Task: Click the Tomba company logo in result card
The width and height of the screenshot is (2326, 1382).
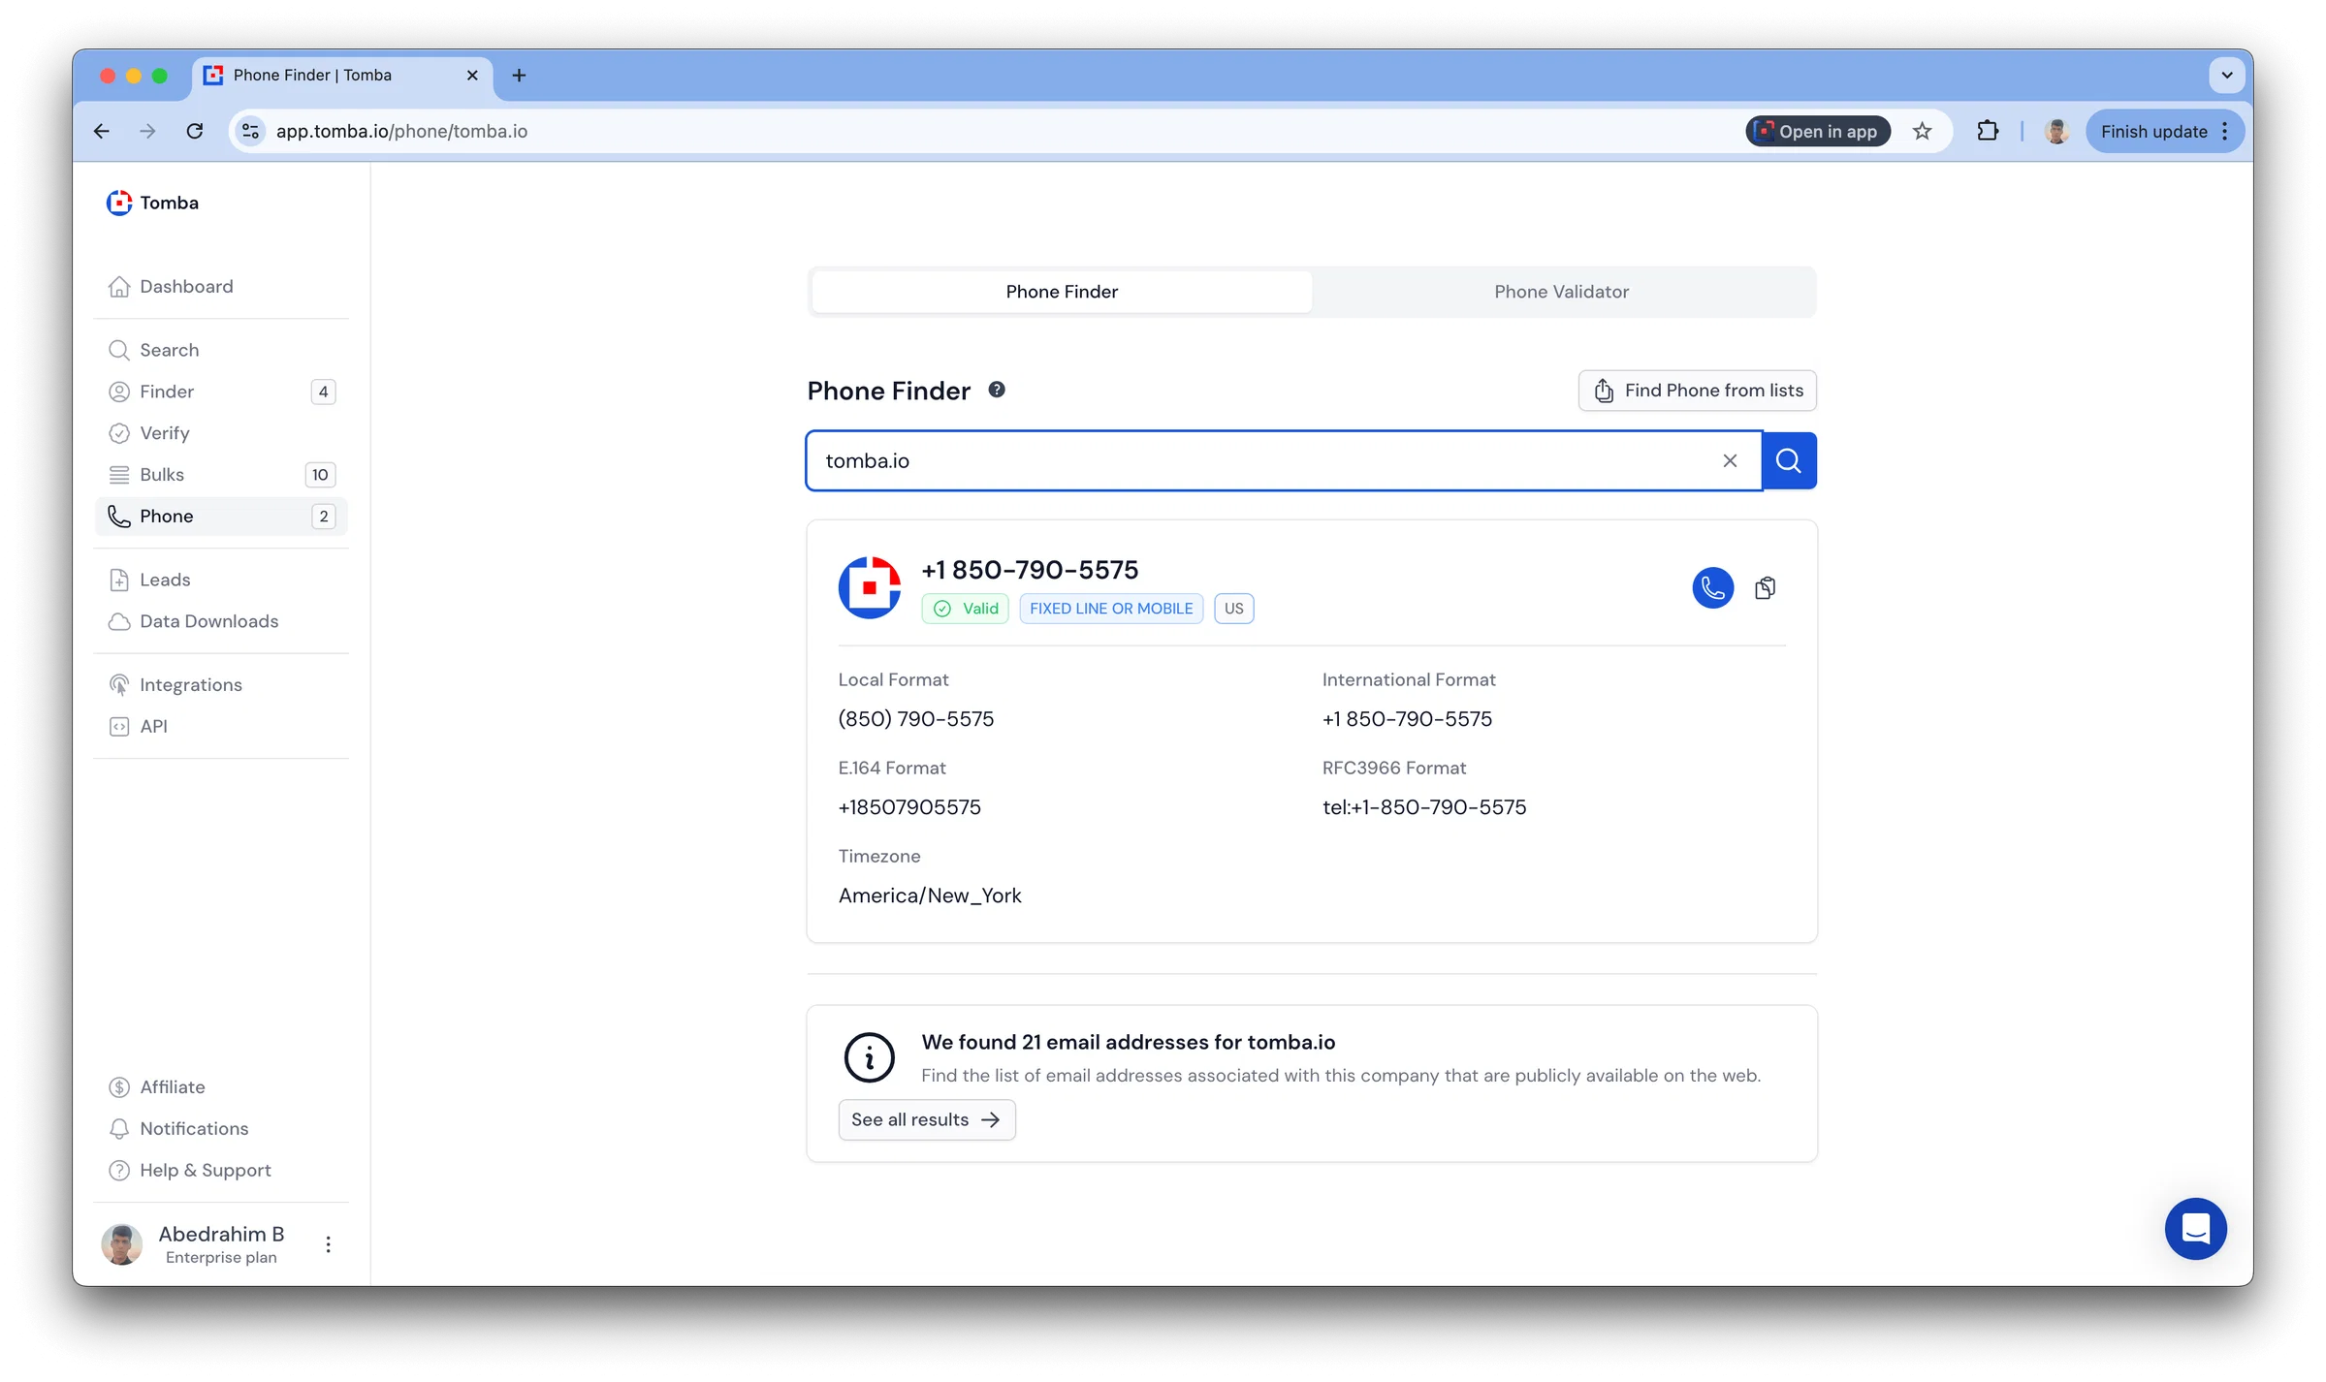Action: pyautogui.click(x=870, y=587)
